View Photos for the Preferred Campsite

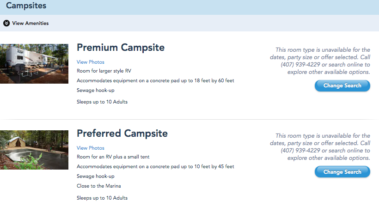click(x=91, y=148)
